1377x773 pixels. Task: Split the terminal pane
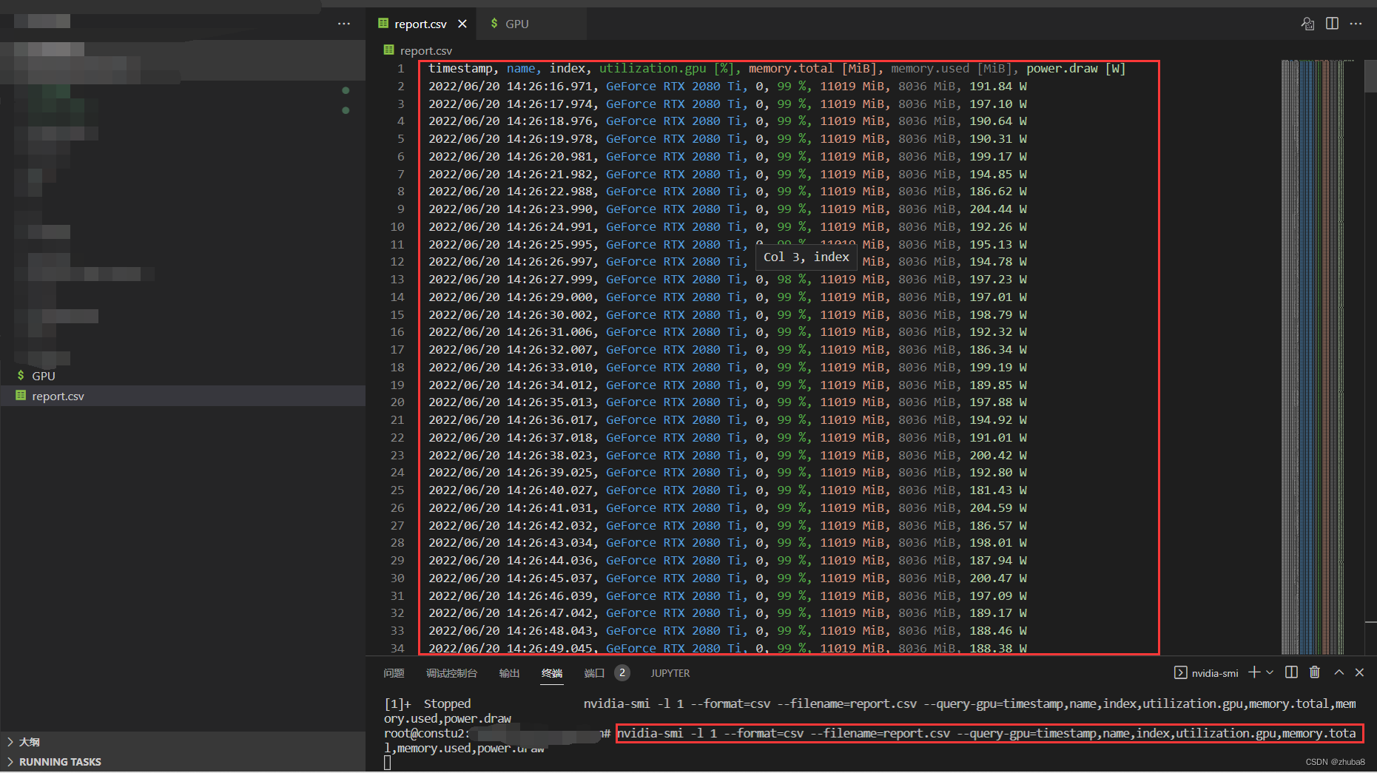tap(1291, 672)
